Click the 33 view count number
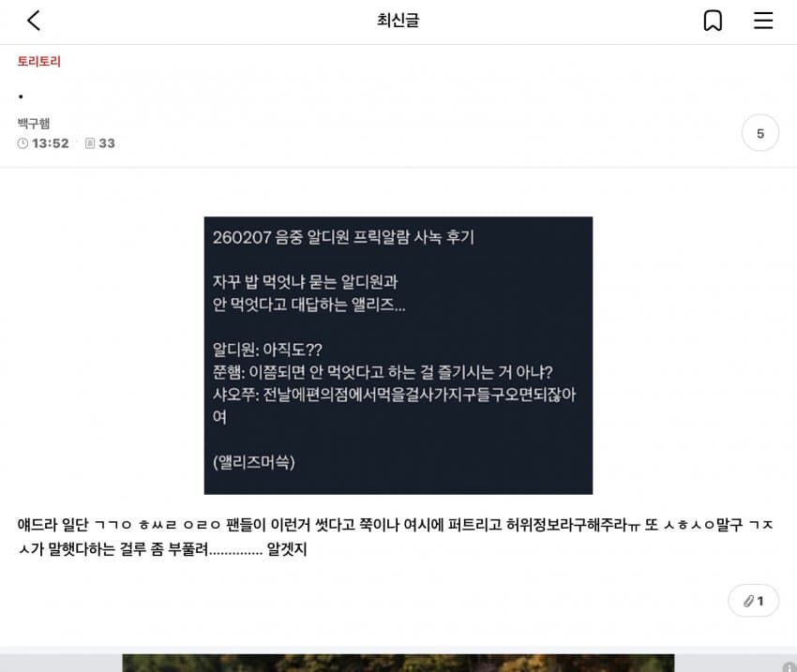The width and height of the screenshot is (797, 672). point(107,143)
